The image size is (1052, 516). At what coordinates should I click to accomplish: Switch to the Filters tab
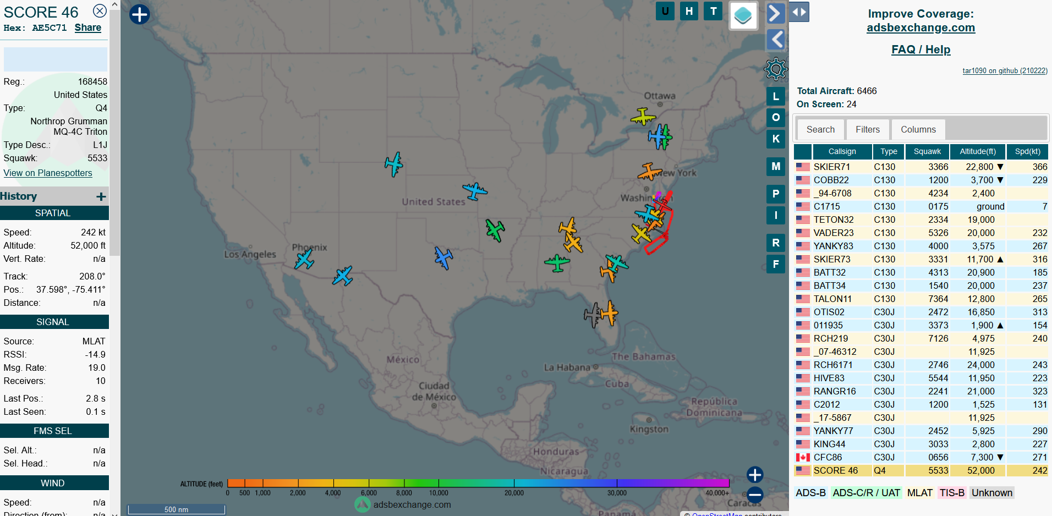[868, 129]
